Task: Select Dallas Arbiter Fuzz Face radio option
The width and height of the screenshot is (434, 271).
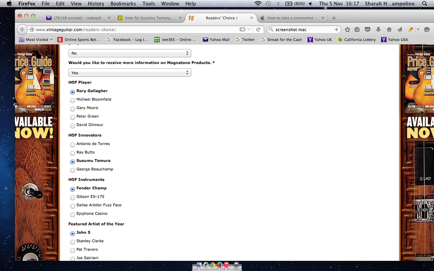Action: click(73, 206)
